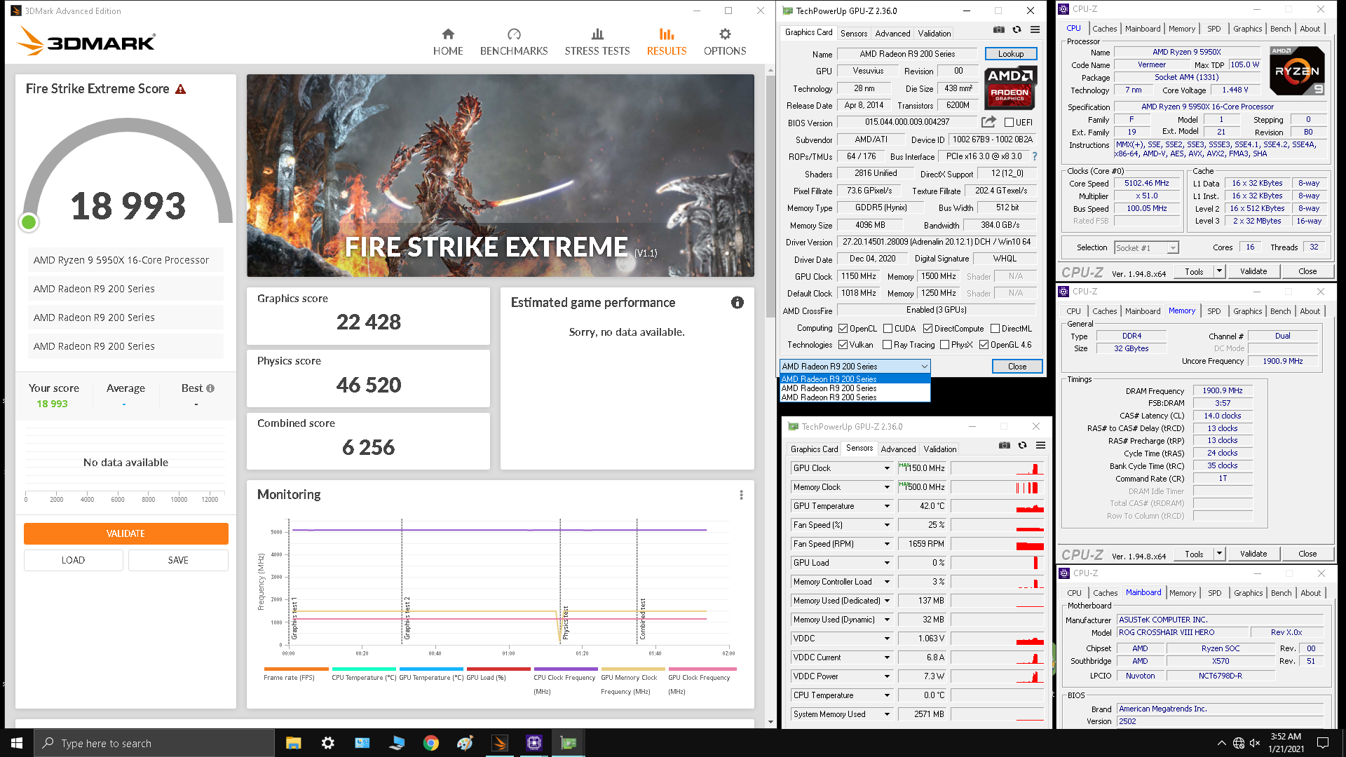Click the orange VALIDATE button in 3DMark
Screen dimensions: 1346x757
[126, 533]
